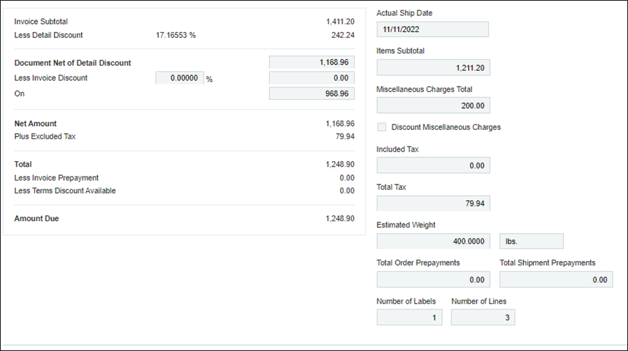Click the Plus Excluded Tax value 79.94
Viewport: 628px width, 351px height.
343,137
